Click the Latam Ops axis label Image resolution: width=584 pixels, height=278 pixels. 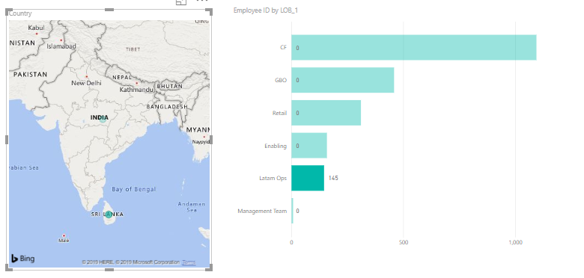pos(273,179)
